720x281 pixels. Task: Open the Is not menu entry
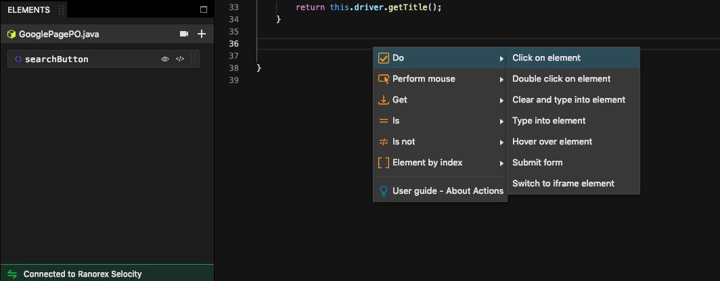440,142
